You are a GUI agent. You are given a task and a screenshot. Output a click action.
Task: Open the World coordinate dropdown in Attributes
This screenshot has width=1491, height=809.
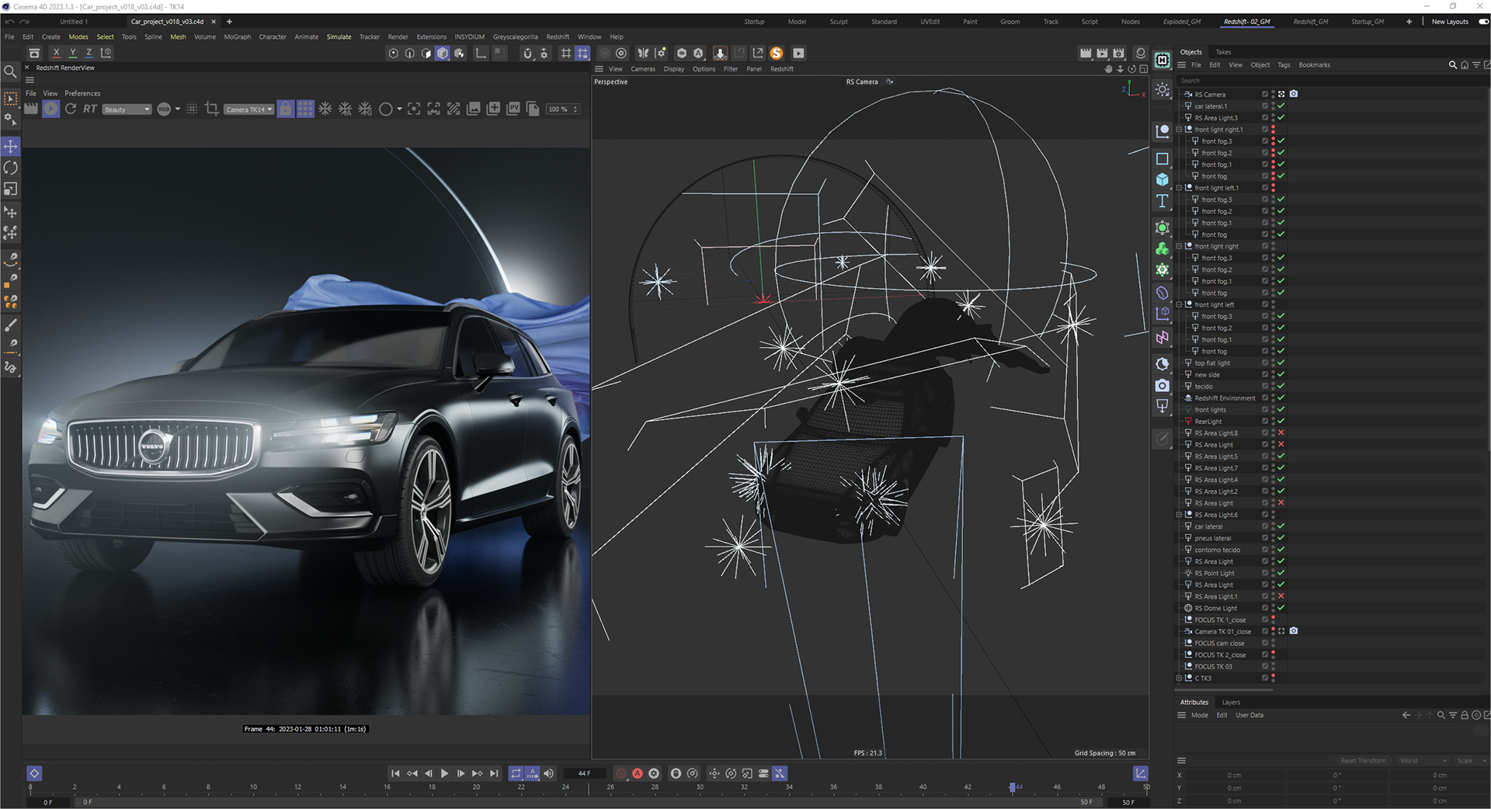point(1423,761)
